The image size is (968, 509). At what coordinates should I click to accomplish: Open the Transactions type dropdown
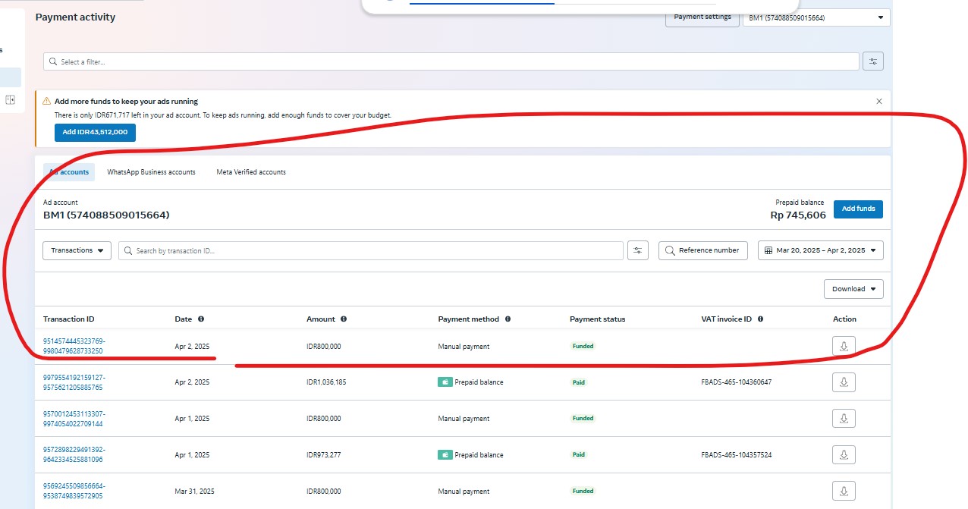coord(77,250)
